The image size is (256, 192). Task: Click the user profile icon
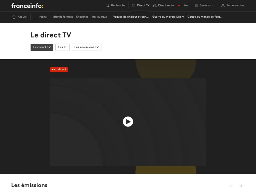[x=223, y=5]
